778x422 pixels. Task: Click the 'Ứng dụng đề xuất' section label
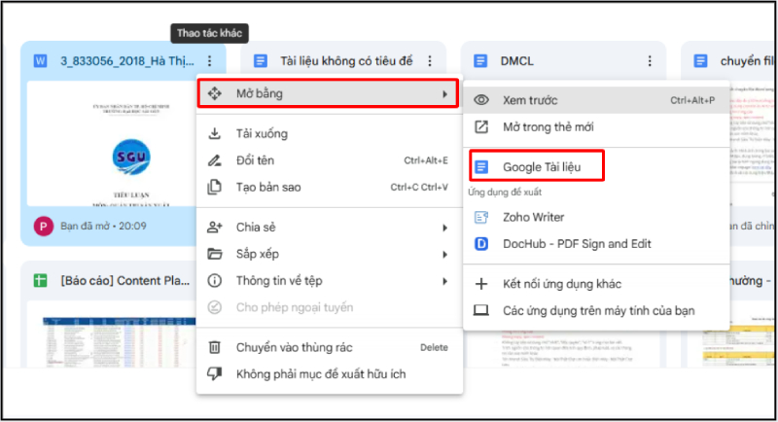point(505,193)
